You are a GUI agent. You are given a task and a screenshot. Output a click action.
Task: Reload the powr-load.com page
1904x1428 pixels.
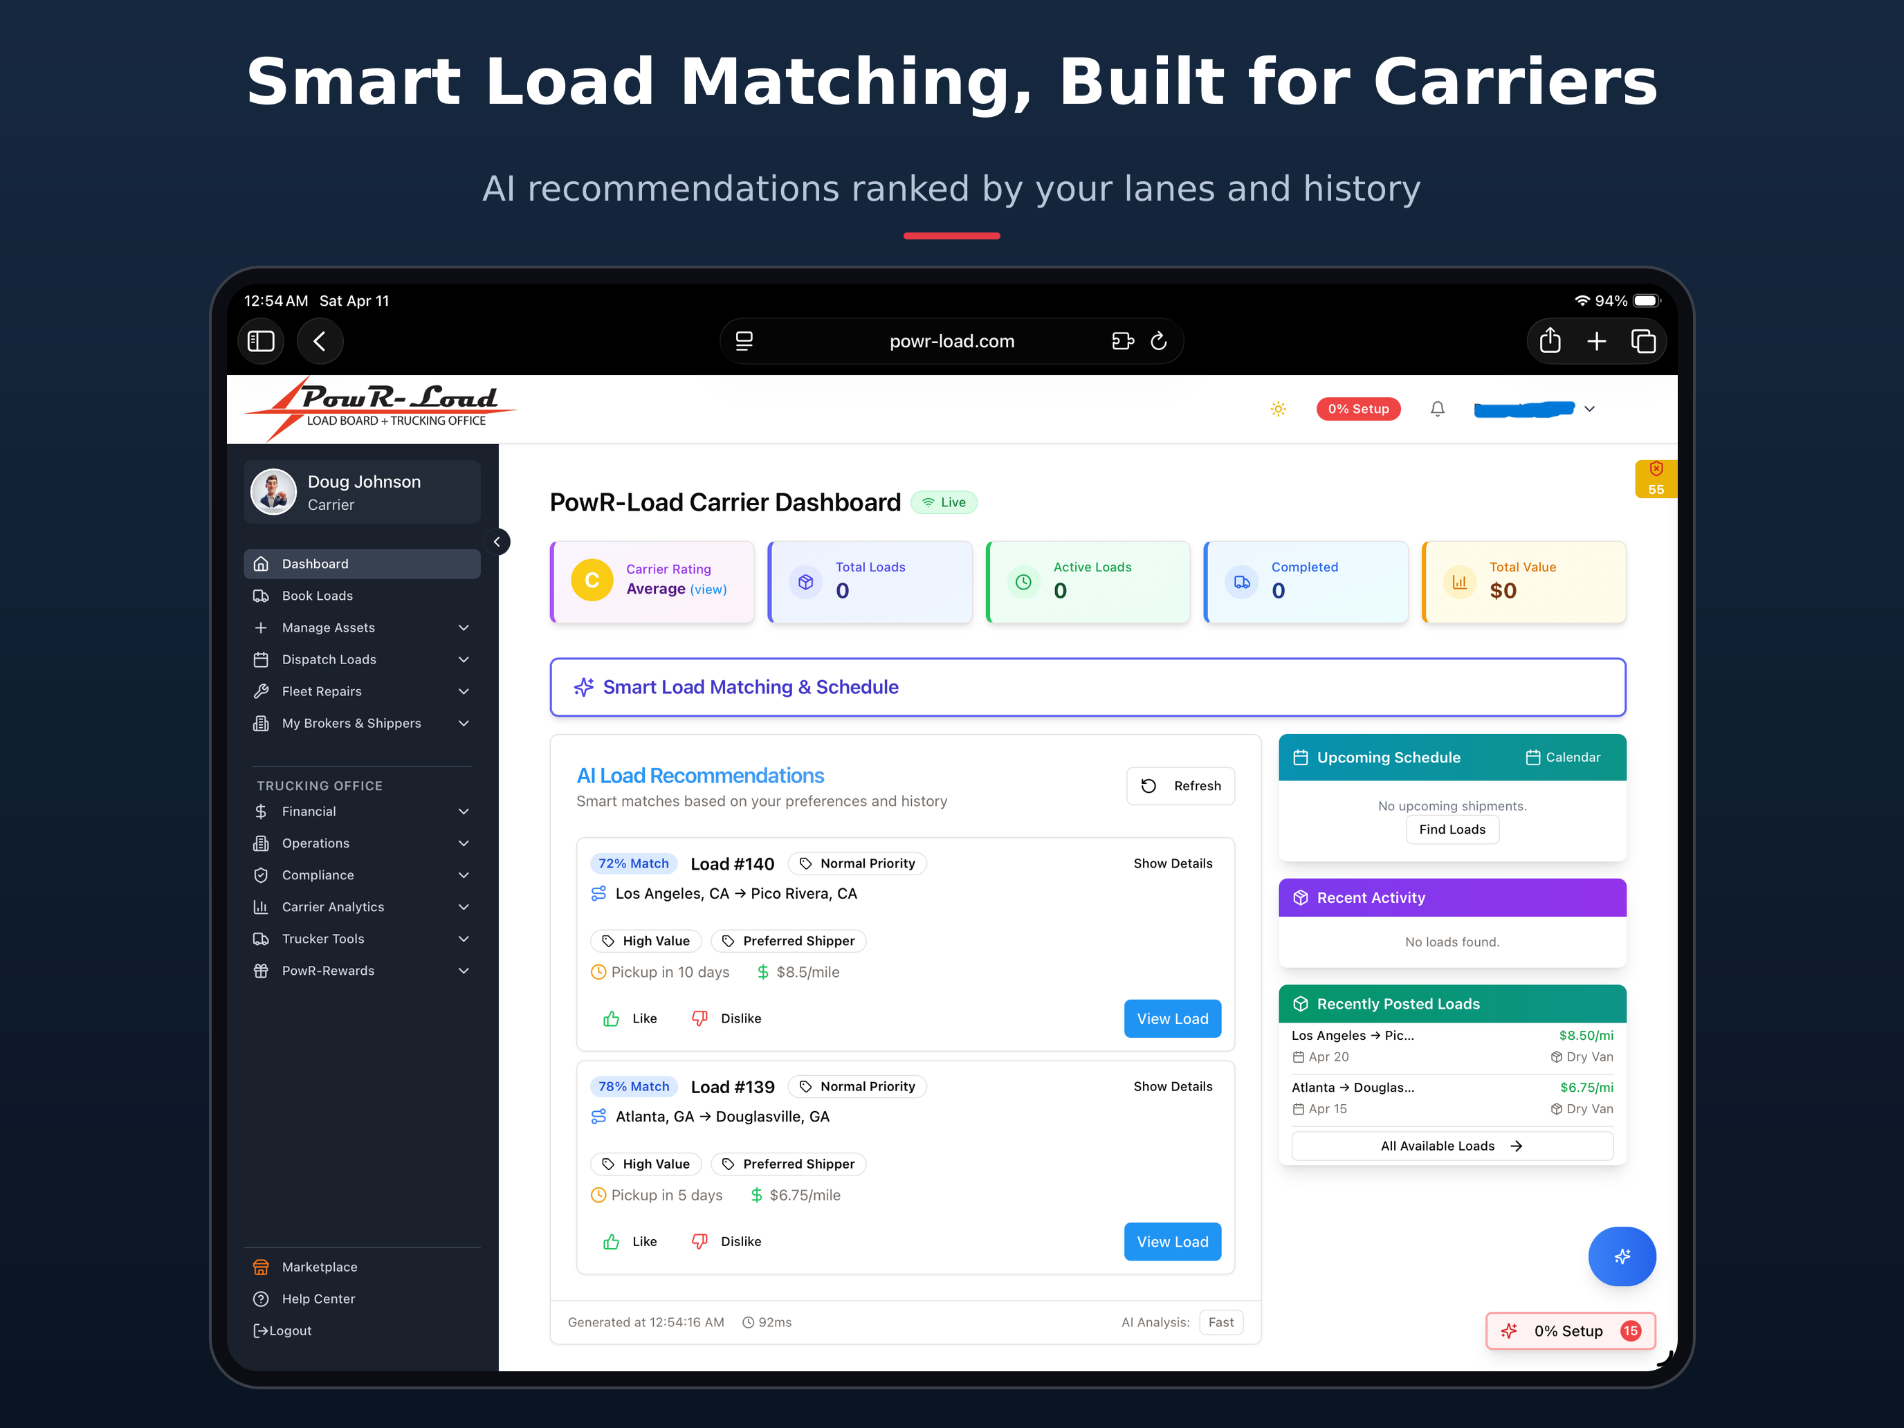coord(1159,341)
